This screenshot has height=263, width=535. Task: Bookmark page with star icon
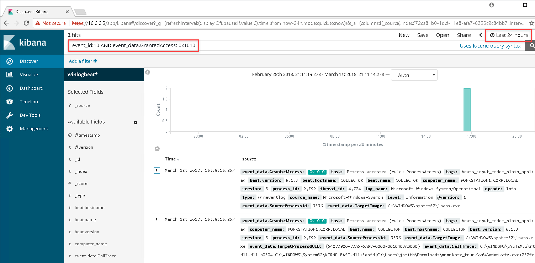[x=532, y=23]
